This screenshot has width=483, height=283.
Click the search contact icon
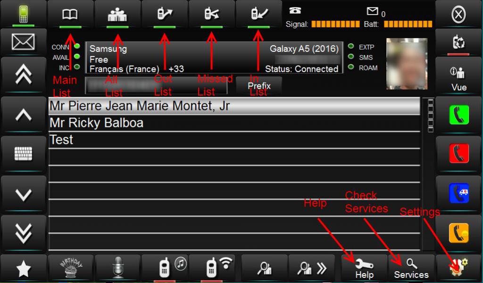coord(265,267)
